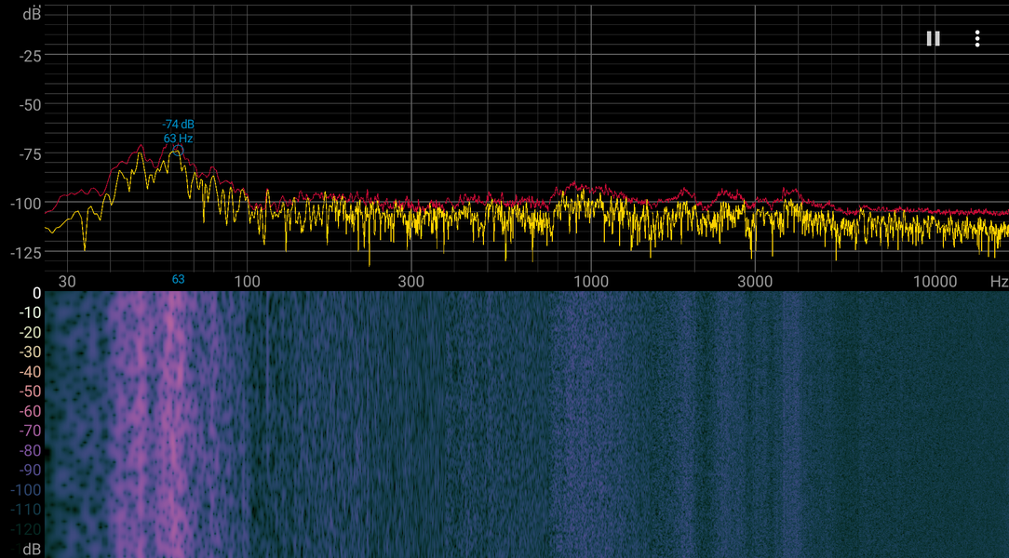Click the 'dB' label above the spectrum
This screenshot has height=558, width=1009.
(x=33, y=14)
